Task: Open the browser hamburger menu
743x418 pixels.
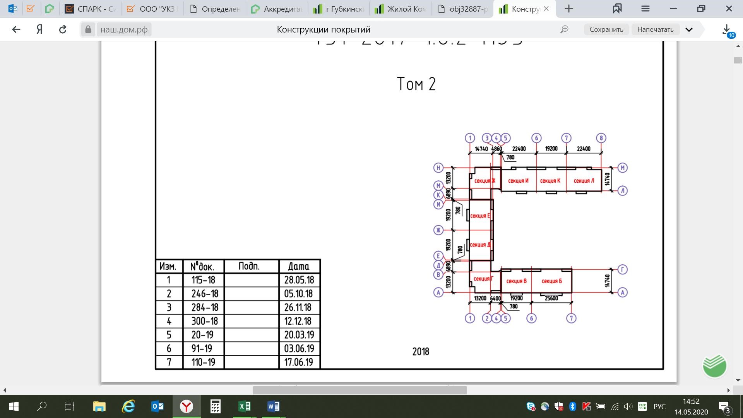Action: click(x=645, y=9)
